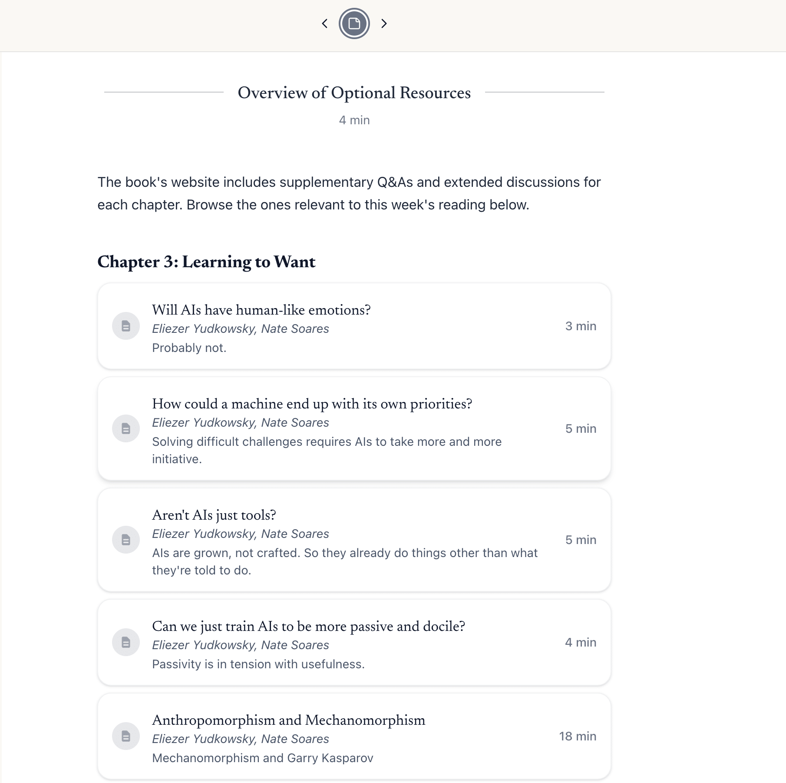Click document icon beside Aren't AIs just tools
The width and height of the screenshot is (786, 783).
click(126, 540)
